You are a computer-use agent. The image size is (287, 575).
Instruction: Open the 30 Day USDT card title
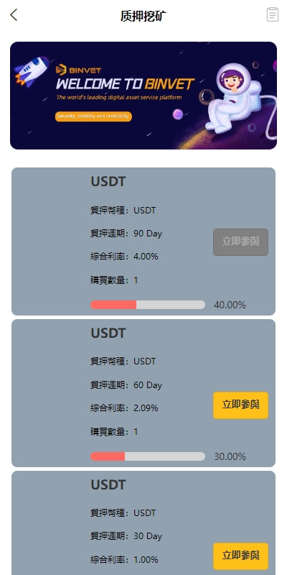108,484
